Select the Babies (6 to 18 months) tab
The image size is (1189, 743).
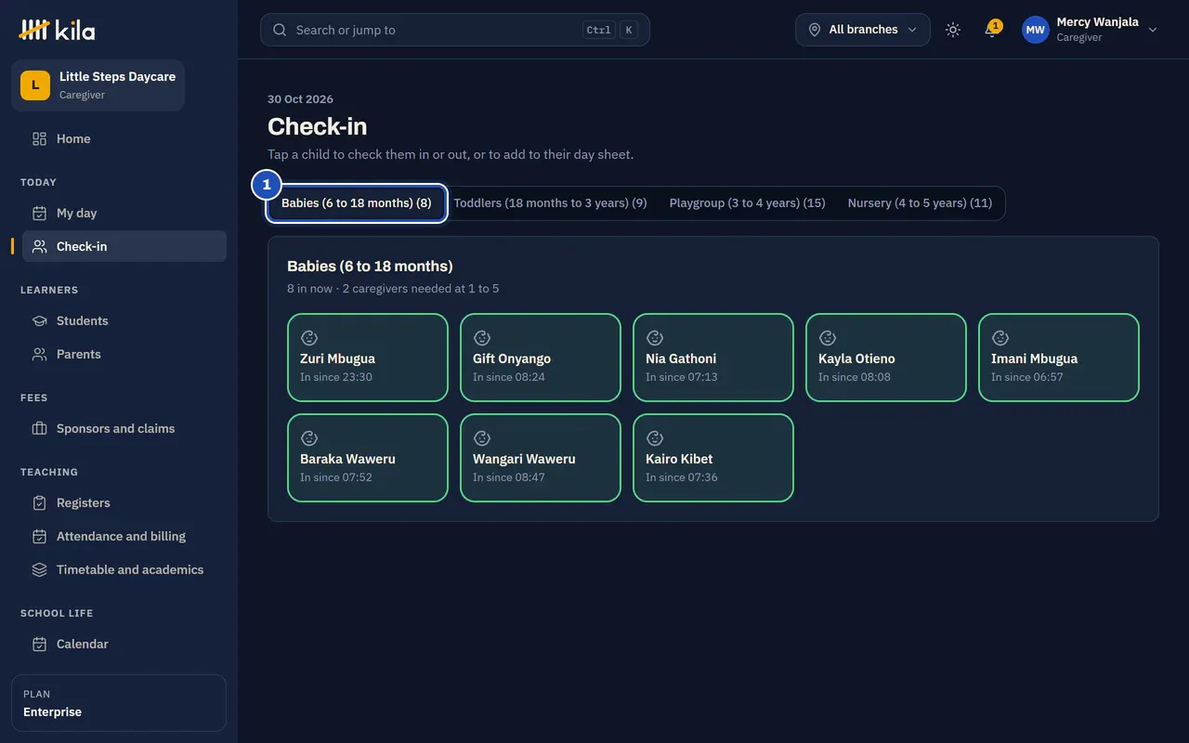click(x=357, y=202)
